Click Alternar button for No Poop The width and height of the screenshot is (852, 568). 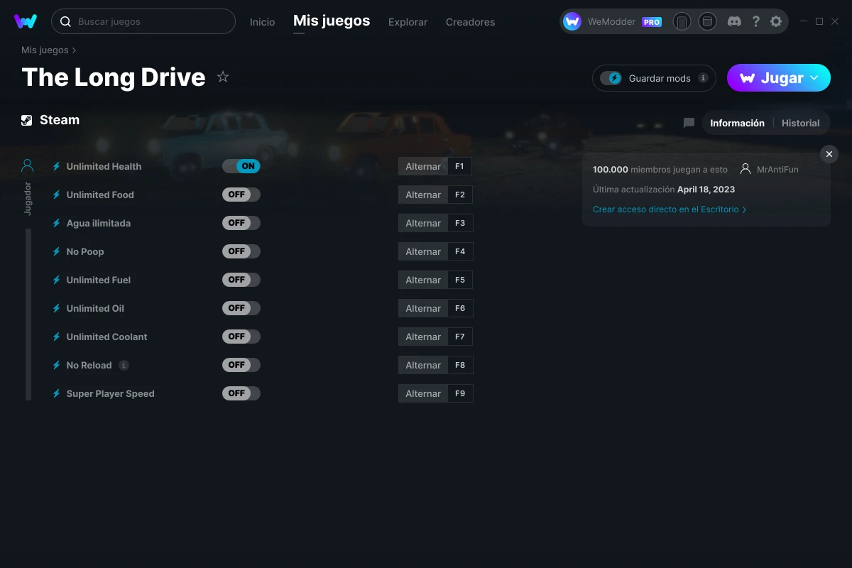click(x=423, y=251)
